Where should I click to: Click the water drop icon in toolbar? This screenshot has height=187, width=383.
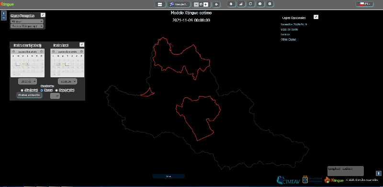click(x=231, y=4)
